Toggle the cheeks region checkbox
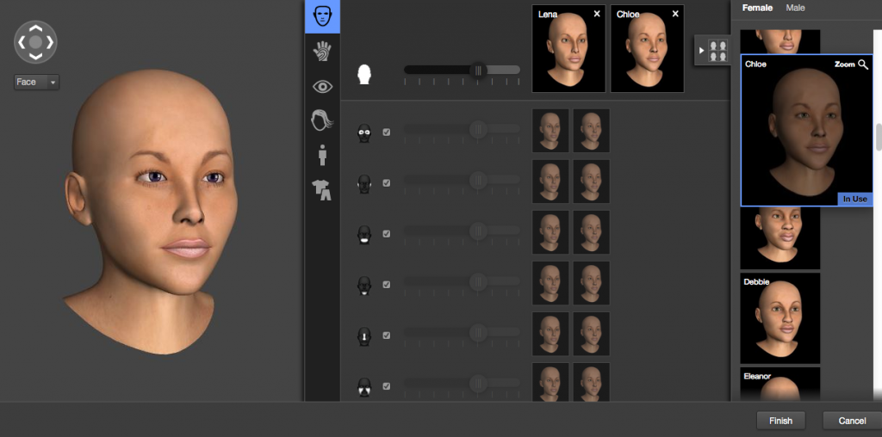Screen dimensions: 882x437 (387, 386)
